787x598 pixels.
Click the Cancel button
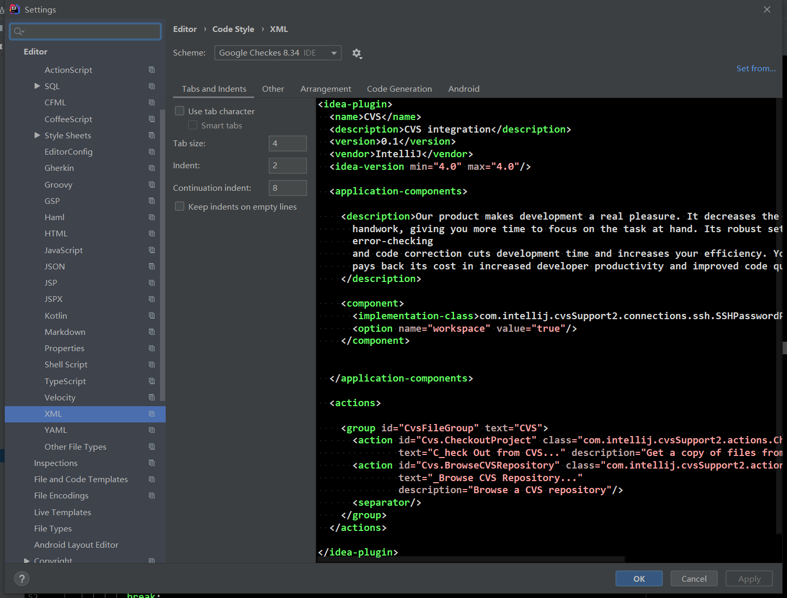694,579
